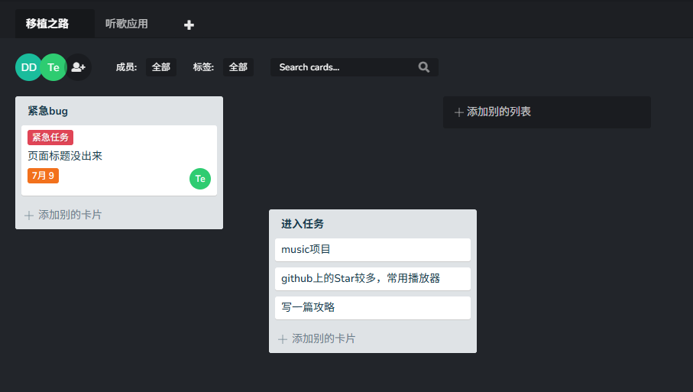693x392 pixels.
Task: Open the 写一篇攻略 card
Action: coord(373,308)
